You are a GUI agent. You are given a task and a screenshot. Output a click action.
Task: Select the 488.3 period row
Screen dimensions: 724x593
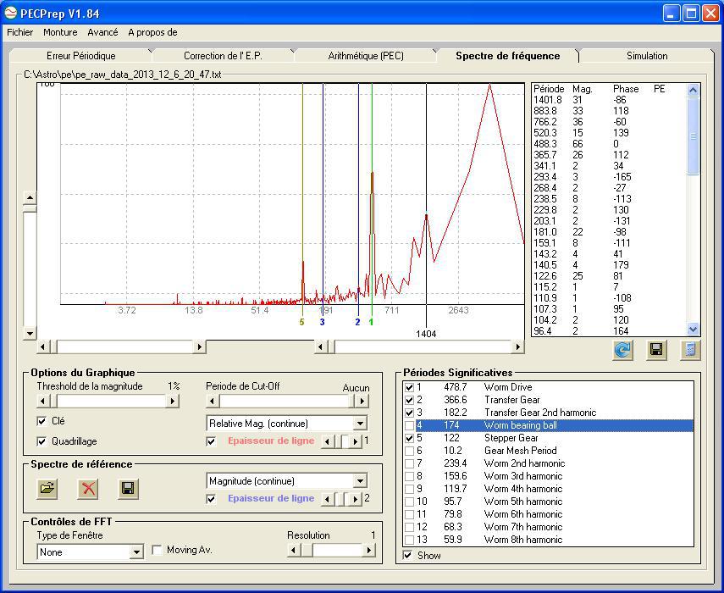click(x=609, y=144)
